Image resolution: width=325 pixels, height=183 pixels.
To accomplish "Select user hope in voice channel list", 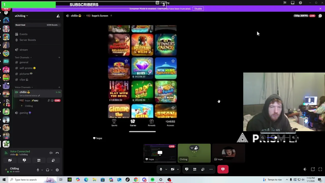I will (40, 100).
